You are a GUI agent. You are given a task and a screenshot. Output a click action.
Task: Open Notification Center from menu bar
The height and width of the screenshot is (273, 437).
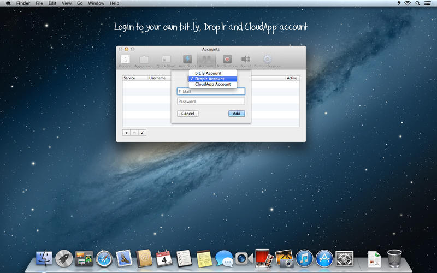(427, 3)
